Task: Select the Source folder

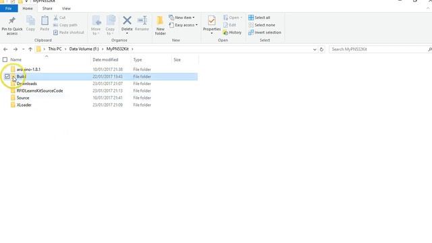Action: (23, 98)
